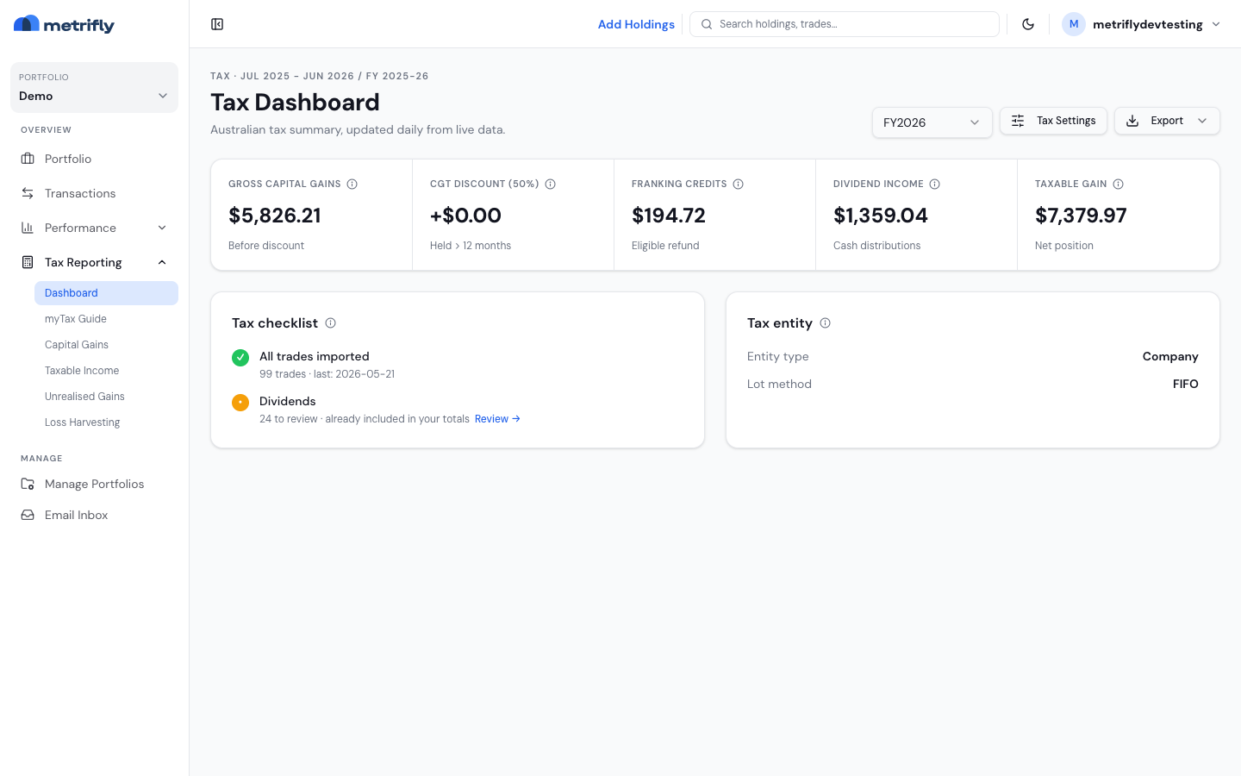Open the Transactions page

pos(94,193)
